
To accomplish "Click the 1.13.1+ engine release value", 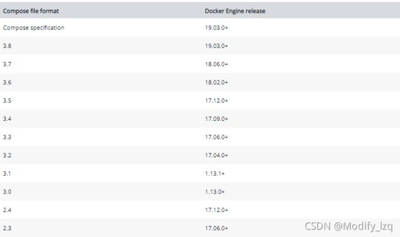I will click(215, 173).
